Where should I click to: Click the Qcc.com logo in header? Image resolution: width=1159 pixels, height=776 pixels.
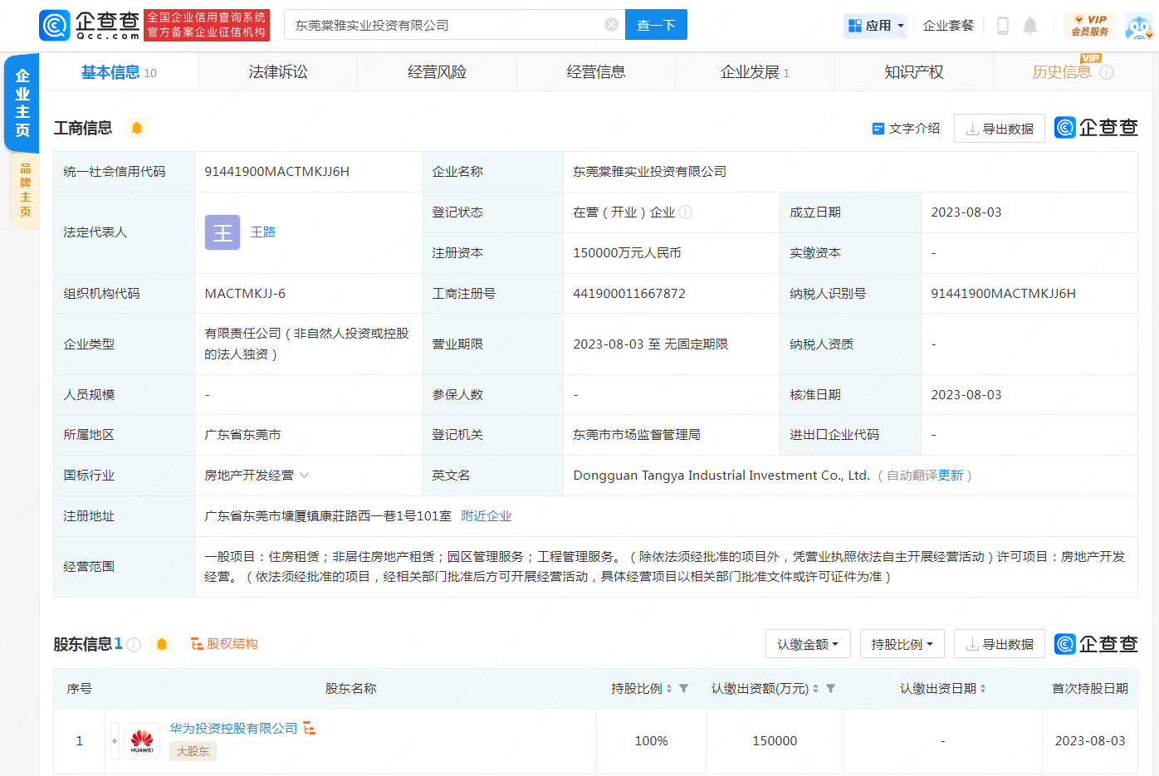(x=90, y=25)
